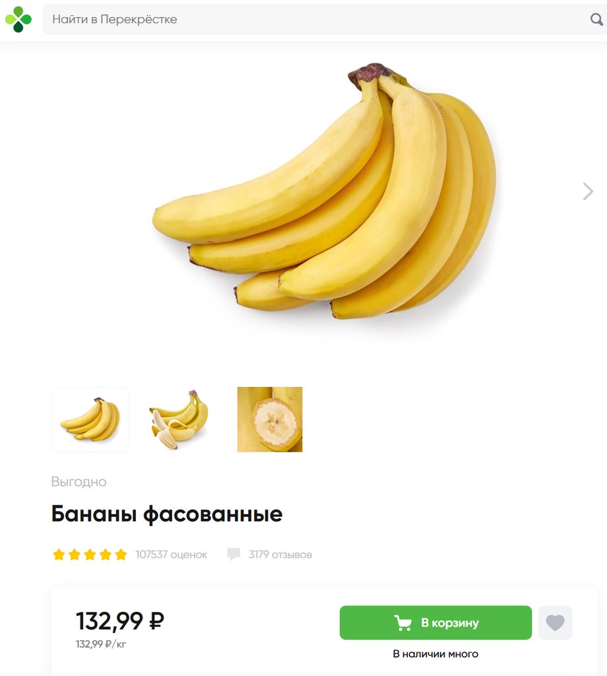
Task: Click the magnifier search icon
Action: click(596, 19)
